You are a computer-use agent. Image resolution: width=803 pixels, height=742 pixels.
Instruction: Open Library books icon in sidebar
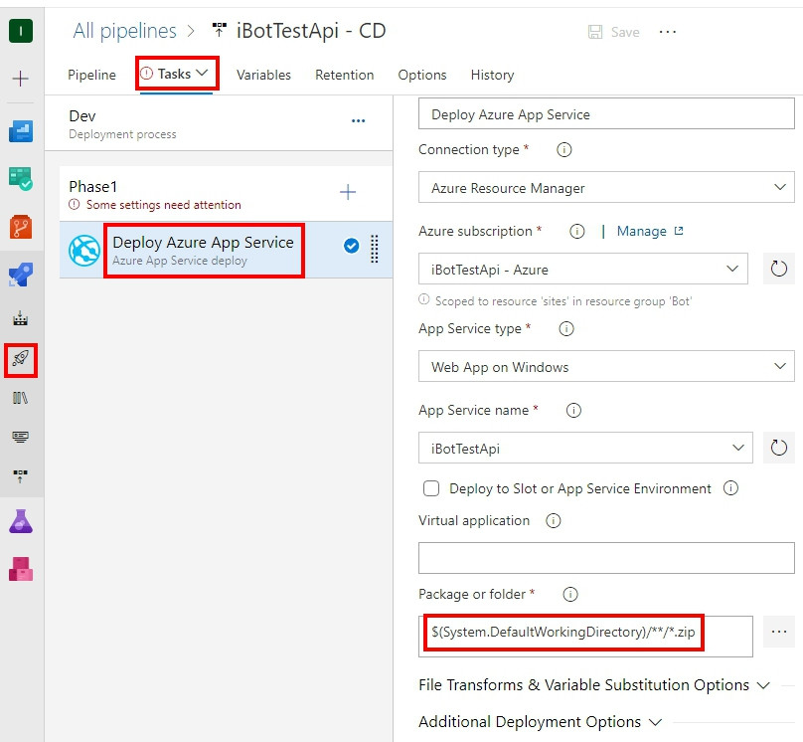tap(21, 398)
